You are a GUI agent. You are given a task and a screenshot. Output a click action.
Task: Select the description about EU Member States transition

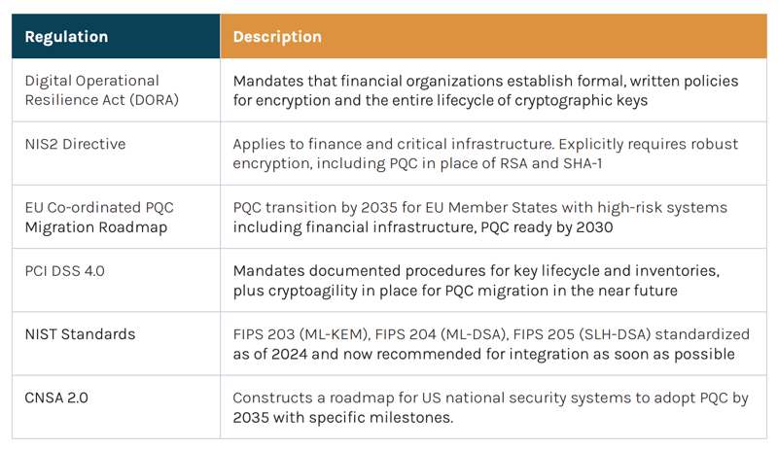point(479,217)
